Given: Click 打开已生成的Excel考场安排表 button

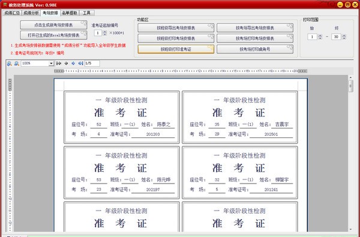Looking at the screenshot, I should click(x=53, y=35).
